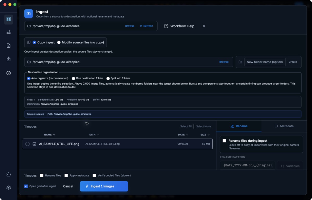Open the grid dashboard icon in sidebar
The height and width of the screenshot is (200, 312).
click(x=9, y=19)
